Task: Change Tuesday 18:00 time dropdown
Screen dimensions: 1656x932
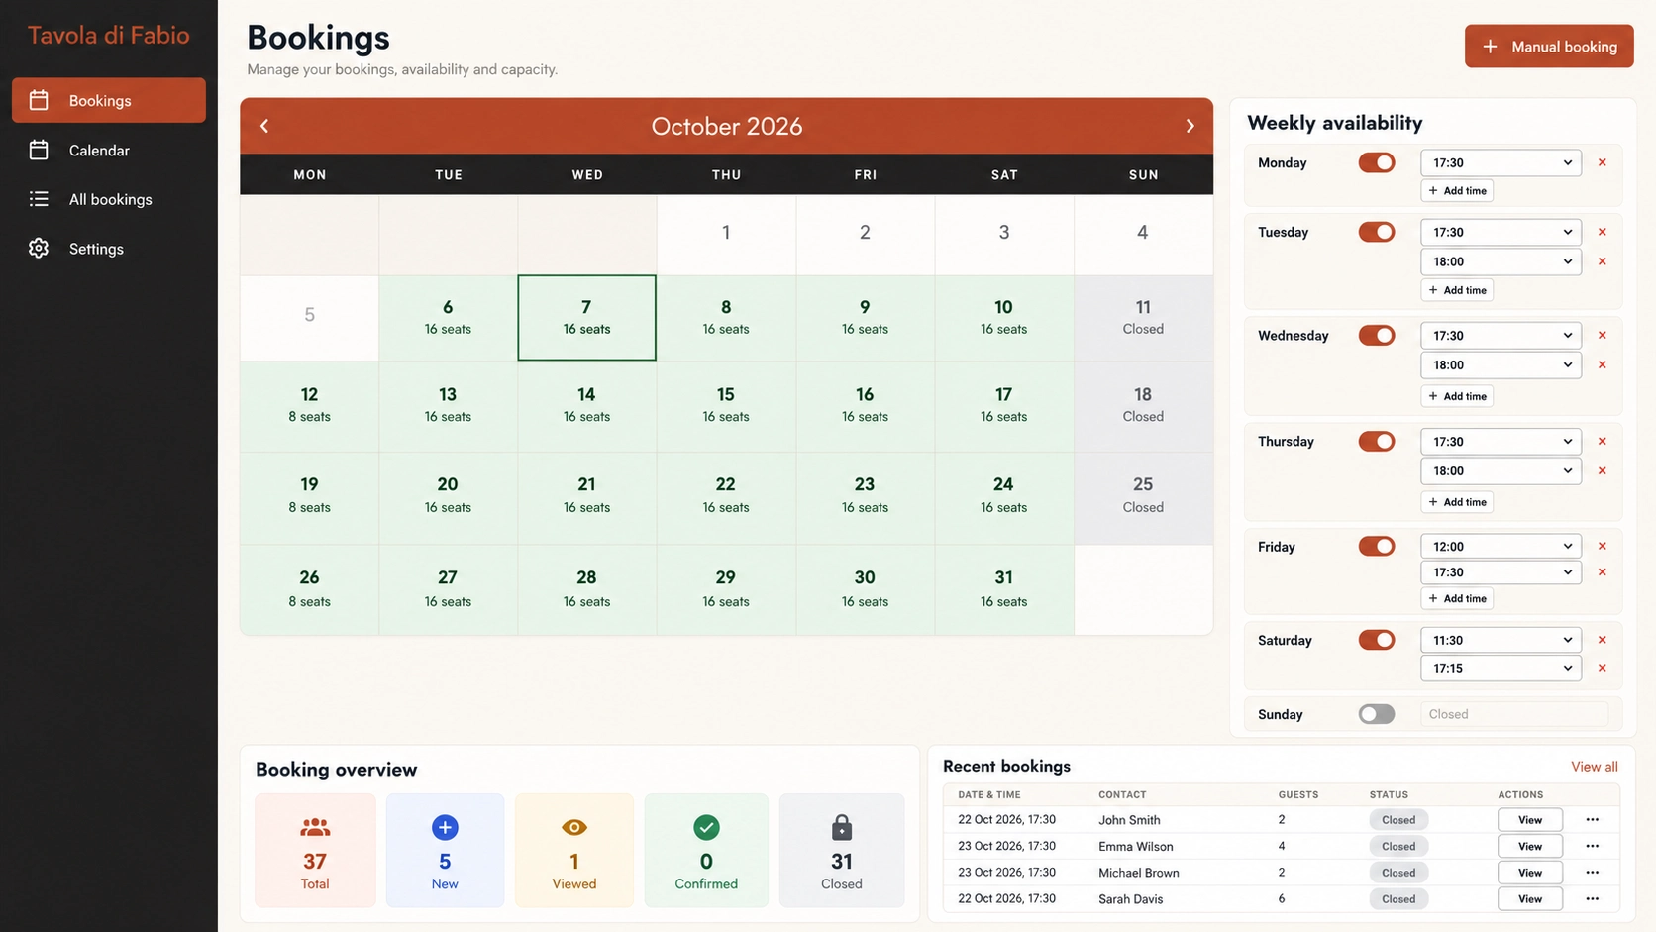Action: point(1501,261)
